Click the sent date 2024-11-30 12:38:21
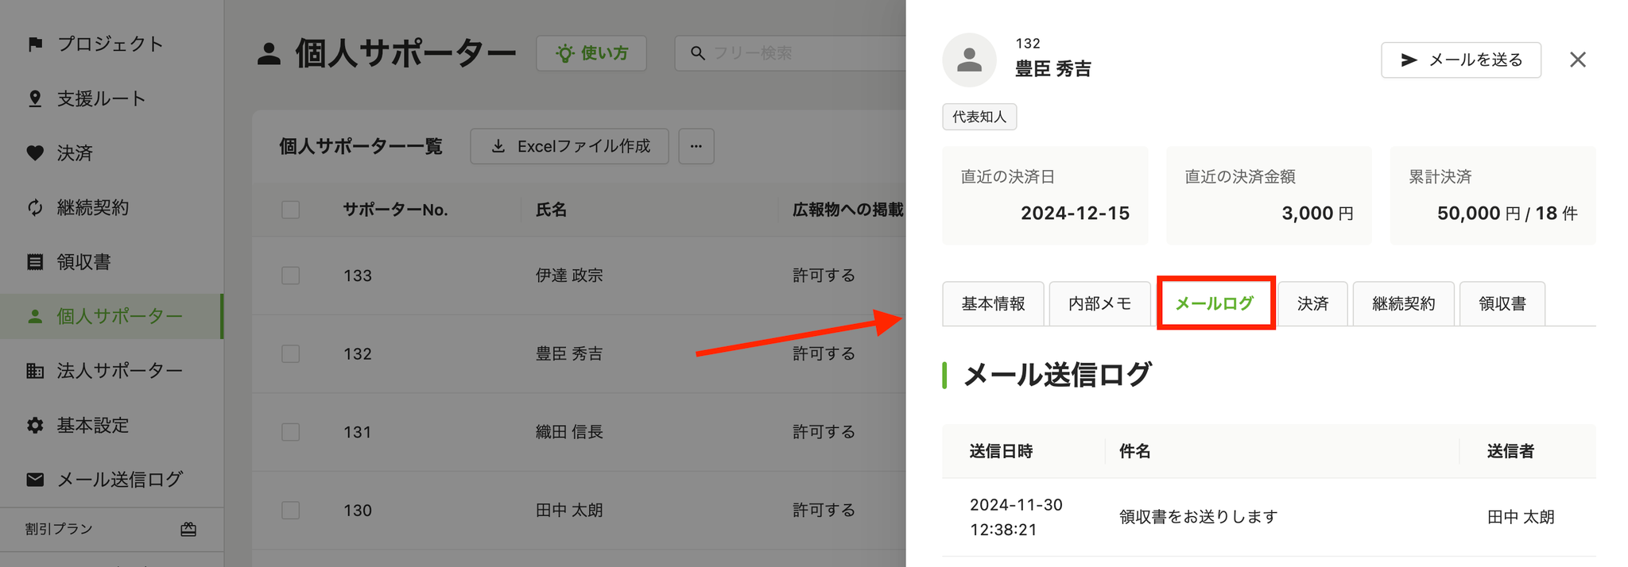 1016,517
